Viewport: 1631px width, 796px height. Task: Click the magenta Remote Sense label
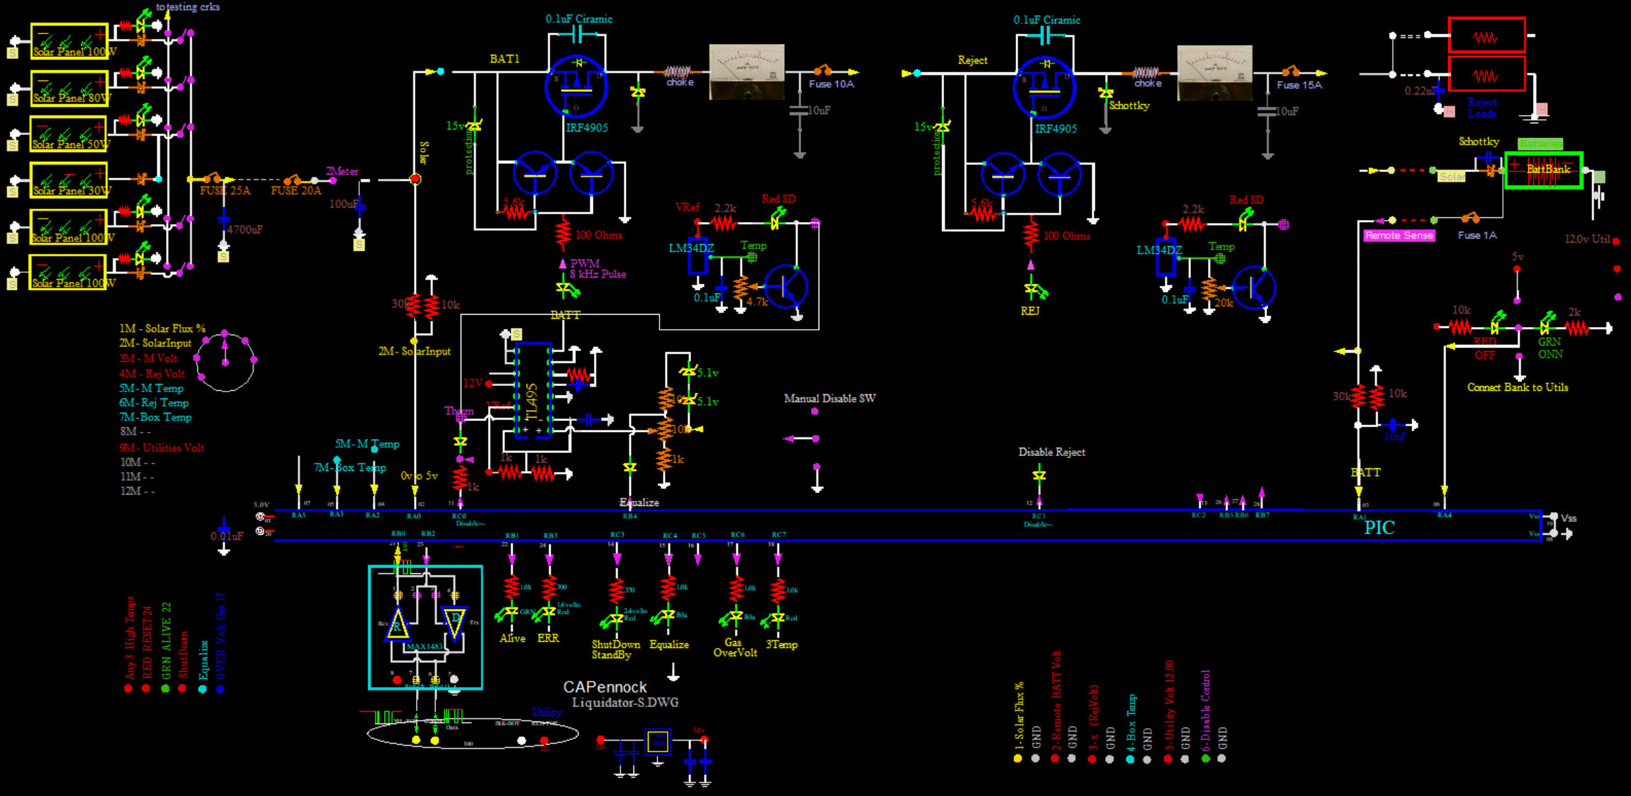tap(1399, 235)
